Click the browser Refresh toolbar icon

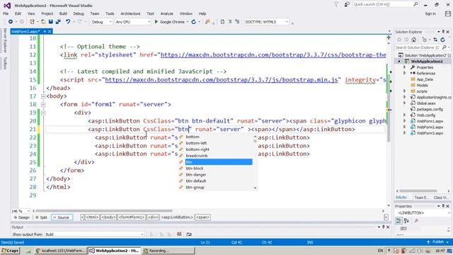click(193, 22)
